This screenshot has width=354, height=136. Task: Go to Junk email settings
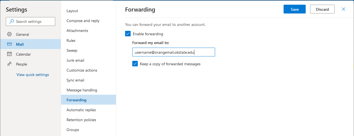coord(88,60)
